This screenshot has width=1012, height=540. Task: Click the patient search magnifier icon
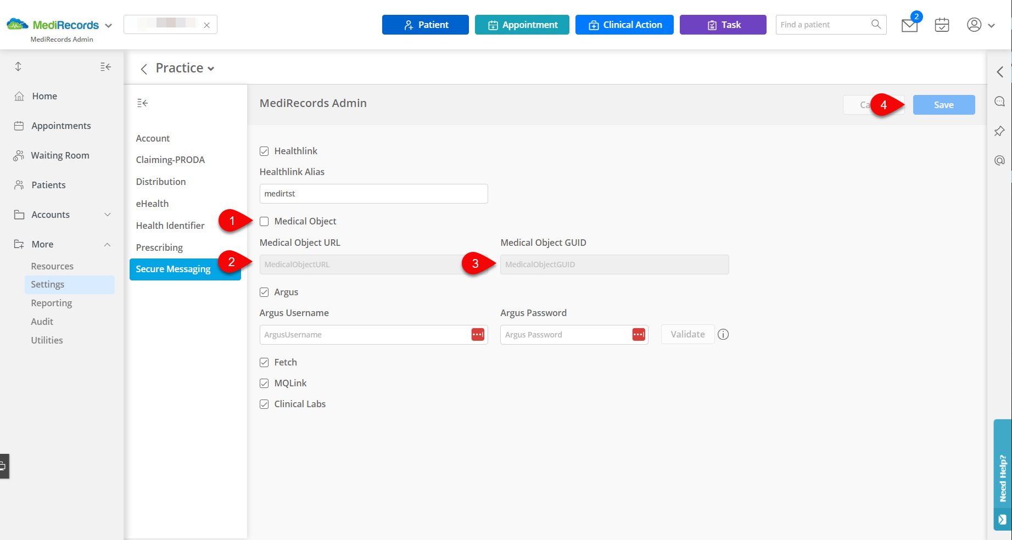(x=876, y=24)
